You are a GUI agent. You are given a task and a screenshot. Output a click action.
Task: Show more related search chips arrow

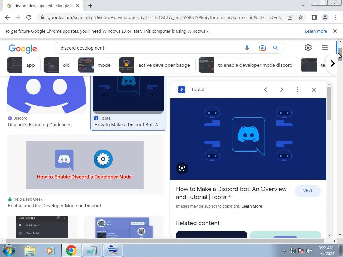[333, 63]
